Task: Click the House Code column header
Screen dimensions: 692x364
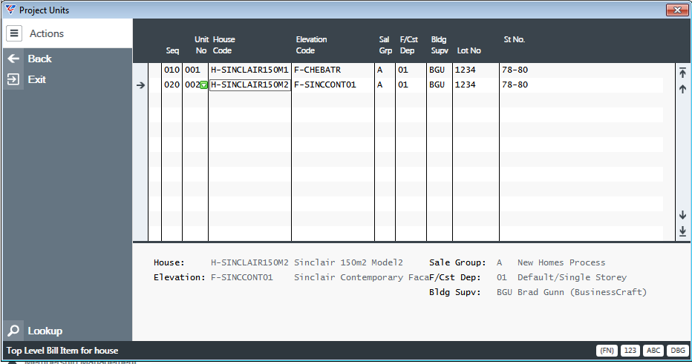Action: coord(223,45)
